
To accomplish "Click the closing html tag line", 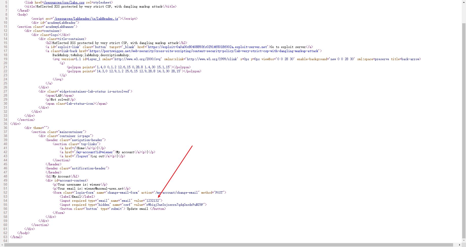I will (16, 237).
